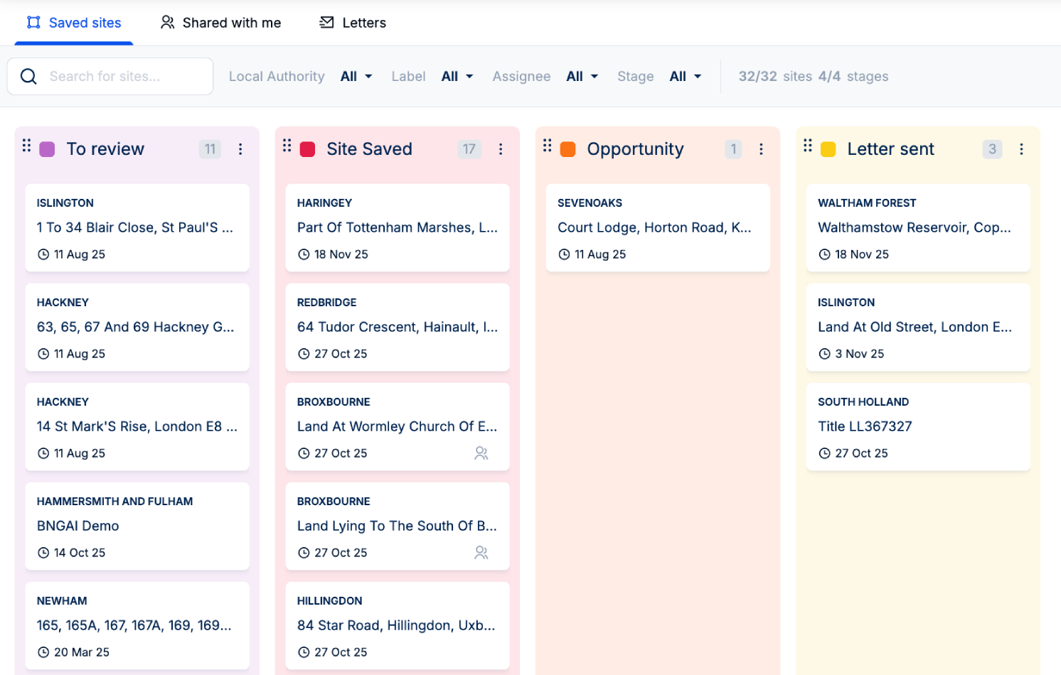Click the search for sites input field
1061x675 pixels.
[x=121, y=76]
